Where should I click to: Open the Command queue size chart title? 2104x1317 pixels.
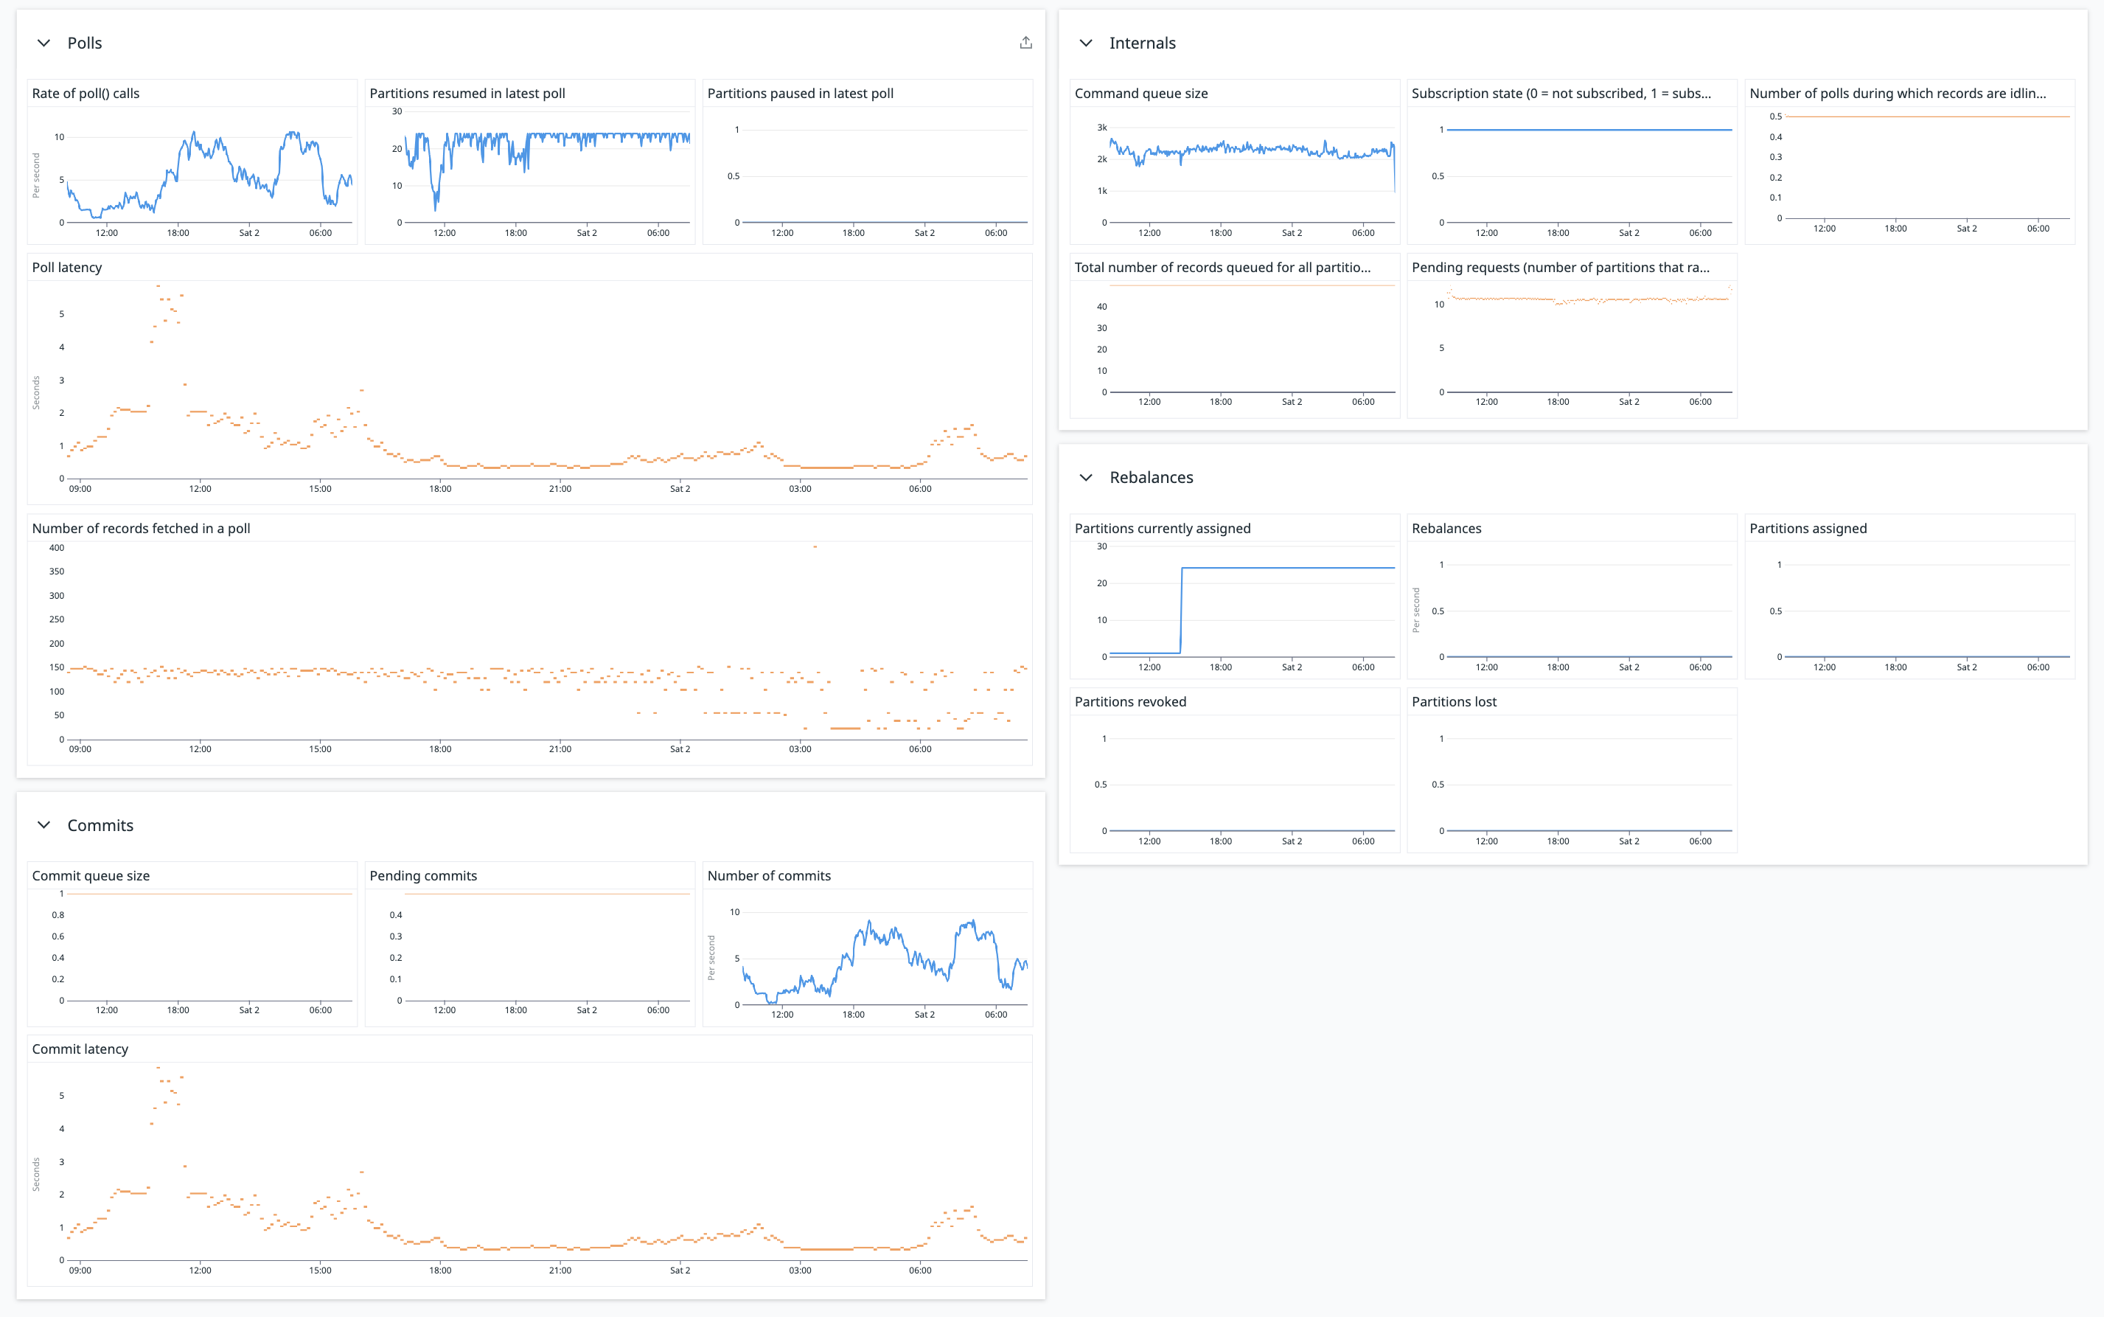point(1140,93)
